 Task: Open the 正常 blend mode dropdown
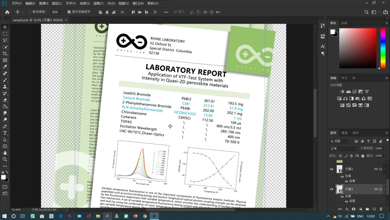(343, 149)
